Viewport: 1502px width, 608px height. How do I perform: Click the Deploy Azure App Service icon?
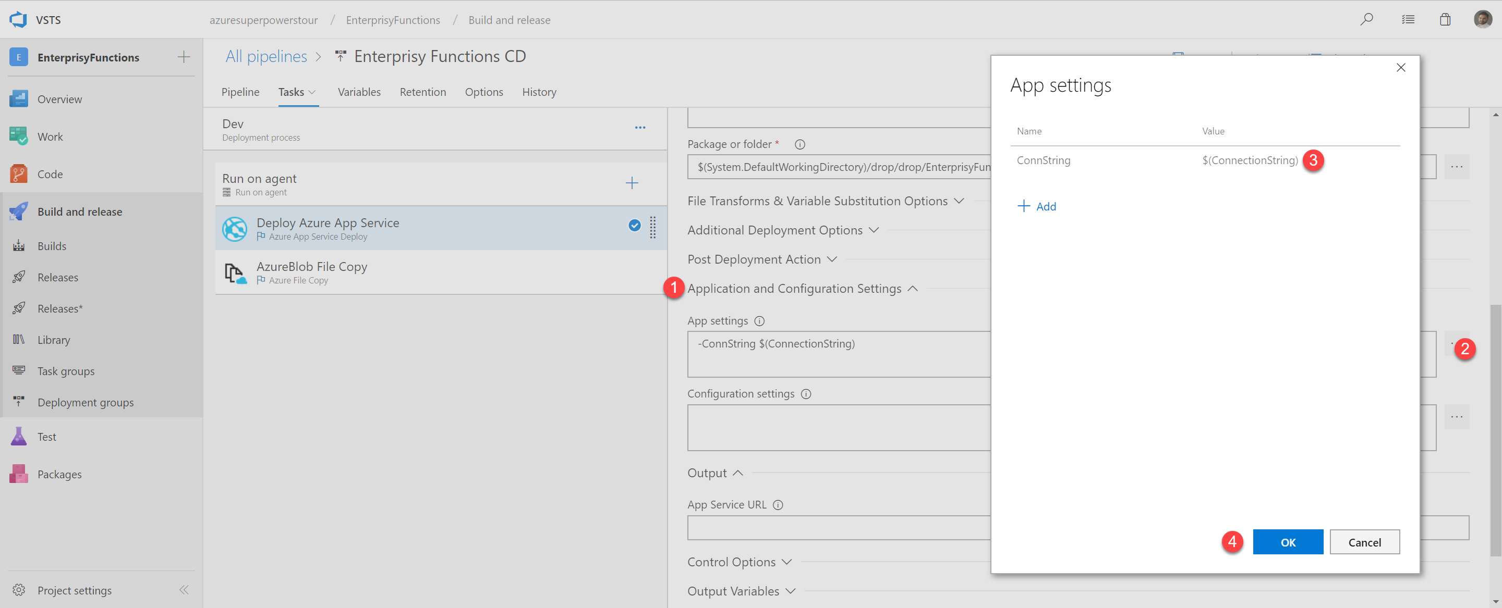click(234, 227)
